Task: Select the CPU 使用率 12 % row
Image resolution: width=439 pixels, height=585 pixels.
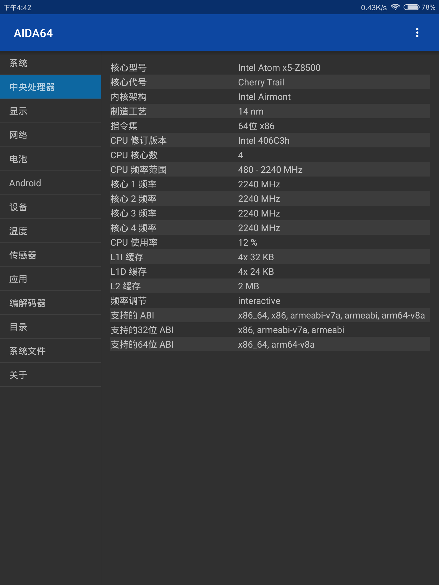Action: point(270,242)
